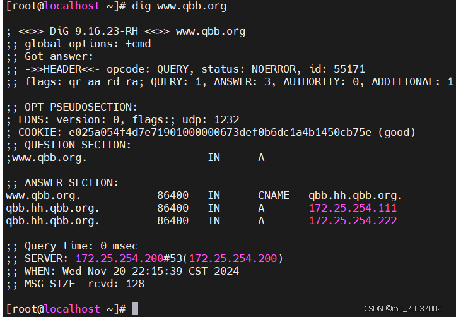
Task: Click the terminal cursor block at prompt
Action: (135, 309)
